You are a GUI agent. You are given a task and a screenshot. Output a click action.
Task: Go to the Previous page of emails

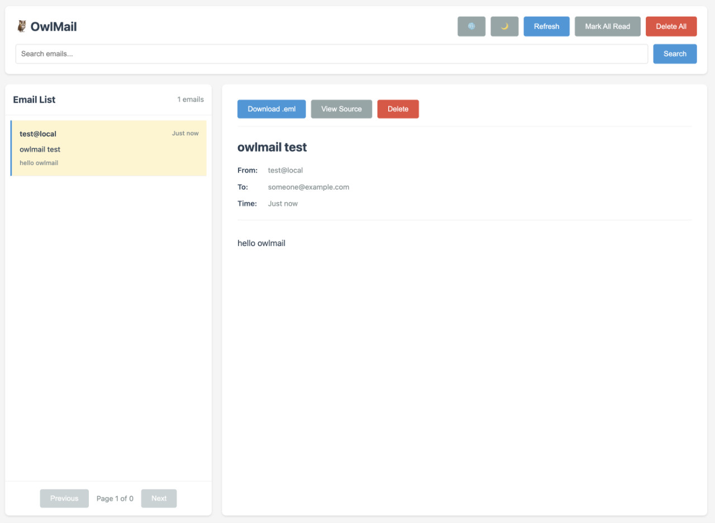64,498
